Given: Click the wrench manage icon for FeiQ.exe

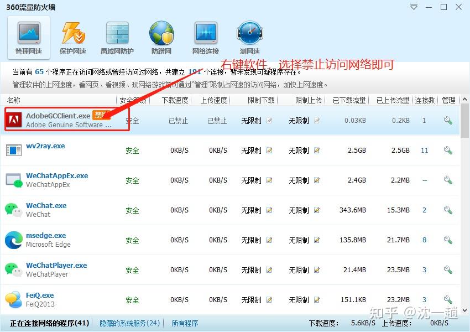Looking at the screenshot, I should pos(448,299).
